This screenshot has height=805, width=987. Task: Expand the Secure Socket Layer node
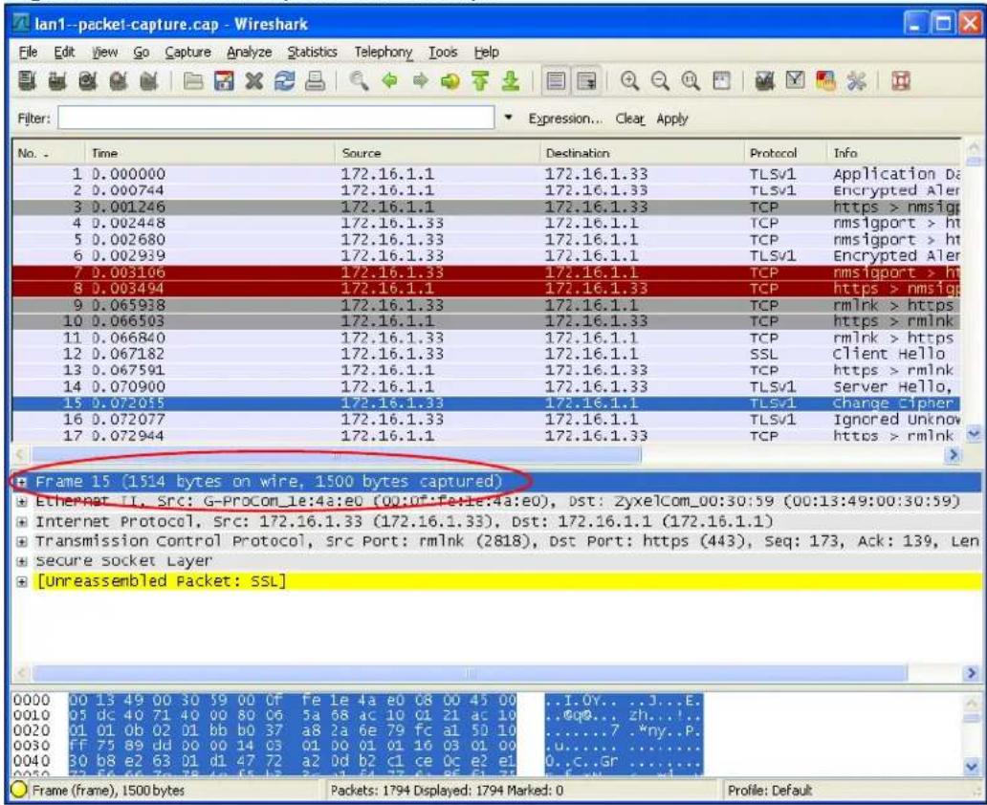pos(21,561)
